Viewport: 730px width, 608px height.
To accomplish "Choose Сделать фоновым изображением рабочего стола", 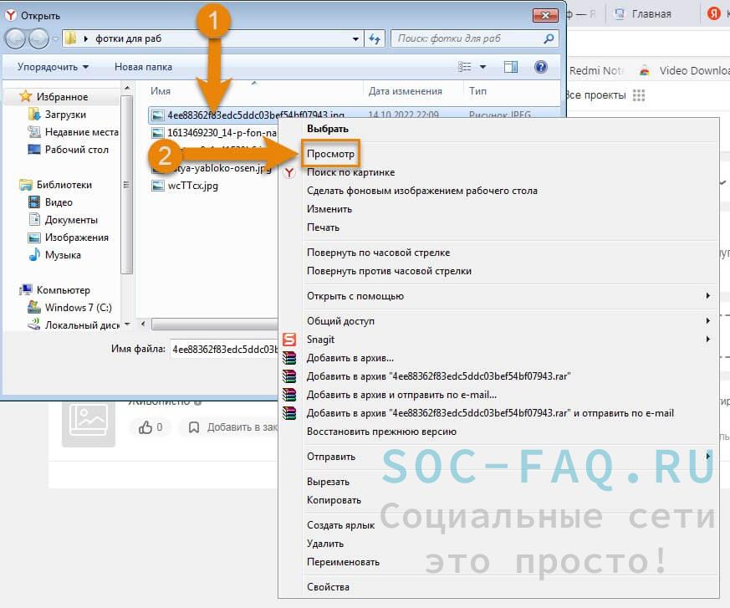I will pos(421,191).
